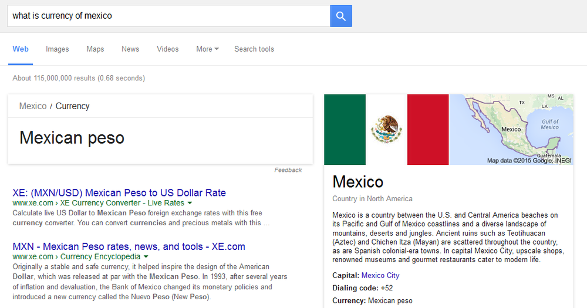Screen dimensions: 587x308
Task: Click the 'Dialing code: +52' line
Action: (363, 288)
